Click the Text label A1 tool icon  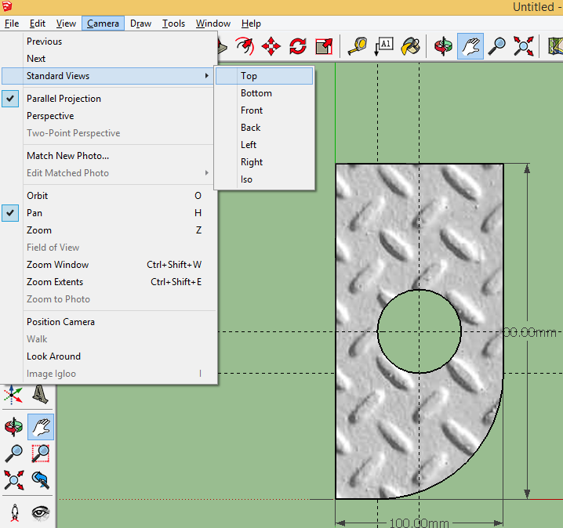tap(384, 46)
